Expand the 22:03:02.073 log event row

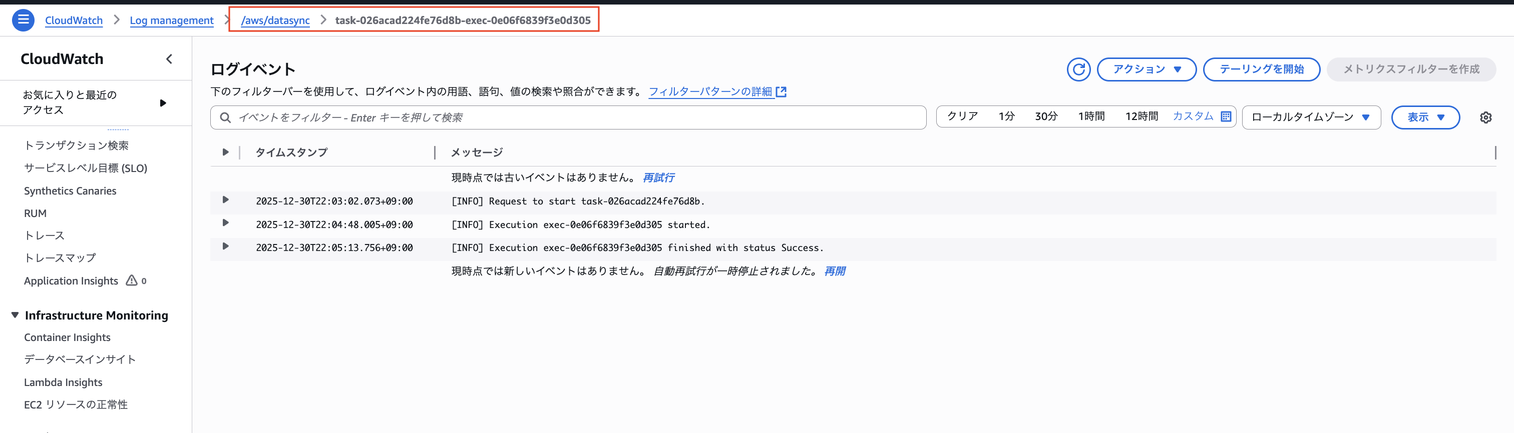coord(225,200)
